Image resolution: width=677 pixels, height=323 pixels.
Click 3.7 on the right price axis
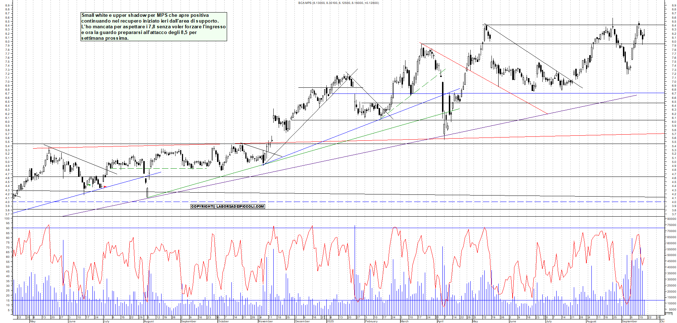tap(674, 214)
